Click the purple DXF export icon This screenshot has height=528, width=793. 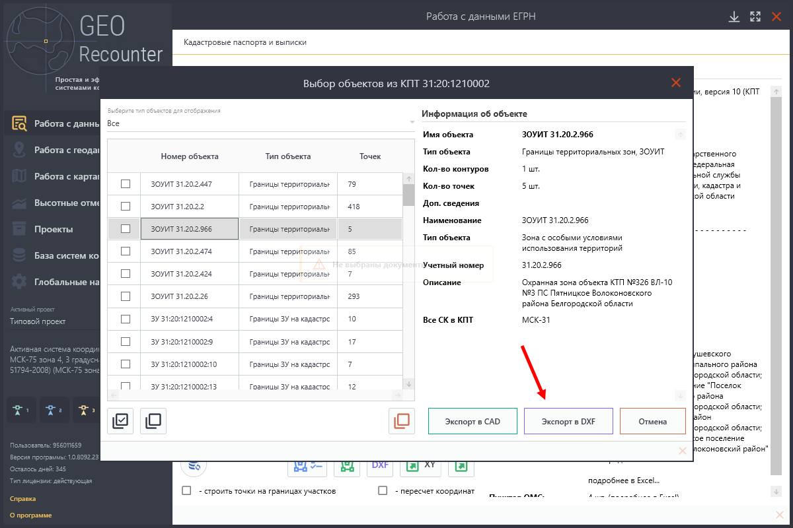pos(380,465)
